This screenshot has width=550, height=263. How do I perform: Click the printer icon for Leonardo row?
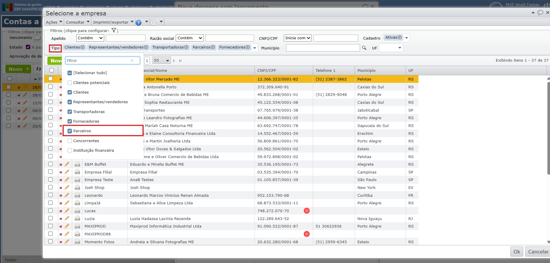click(x=77, y=195)
